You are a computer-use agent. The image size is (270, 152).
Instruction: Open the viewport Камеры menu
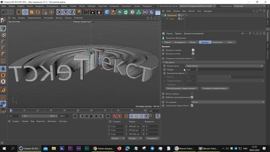[22, 18]
